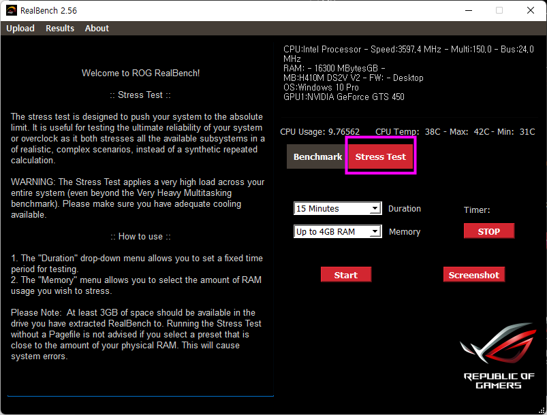The height and width of the screenshot is (415, 547).
Task: Select the Stress Test tab
Action: [x=381, y=156]
